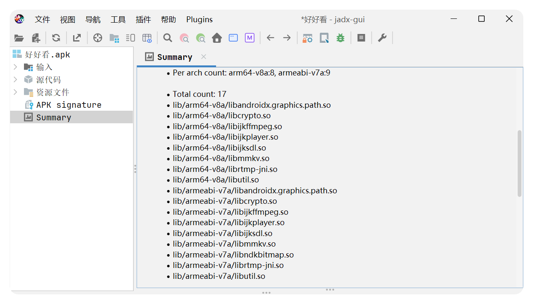Image resolution: width=533 pixels, height=304 pixels.
Task: Click lib/armeabi-v7a/libndkbitmap.so entry
Action: [233, 255]
